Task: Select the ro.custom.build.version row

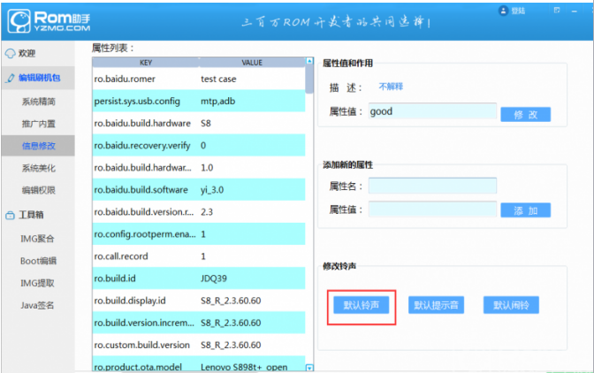Action: (199, 345)
